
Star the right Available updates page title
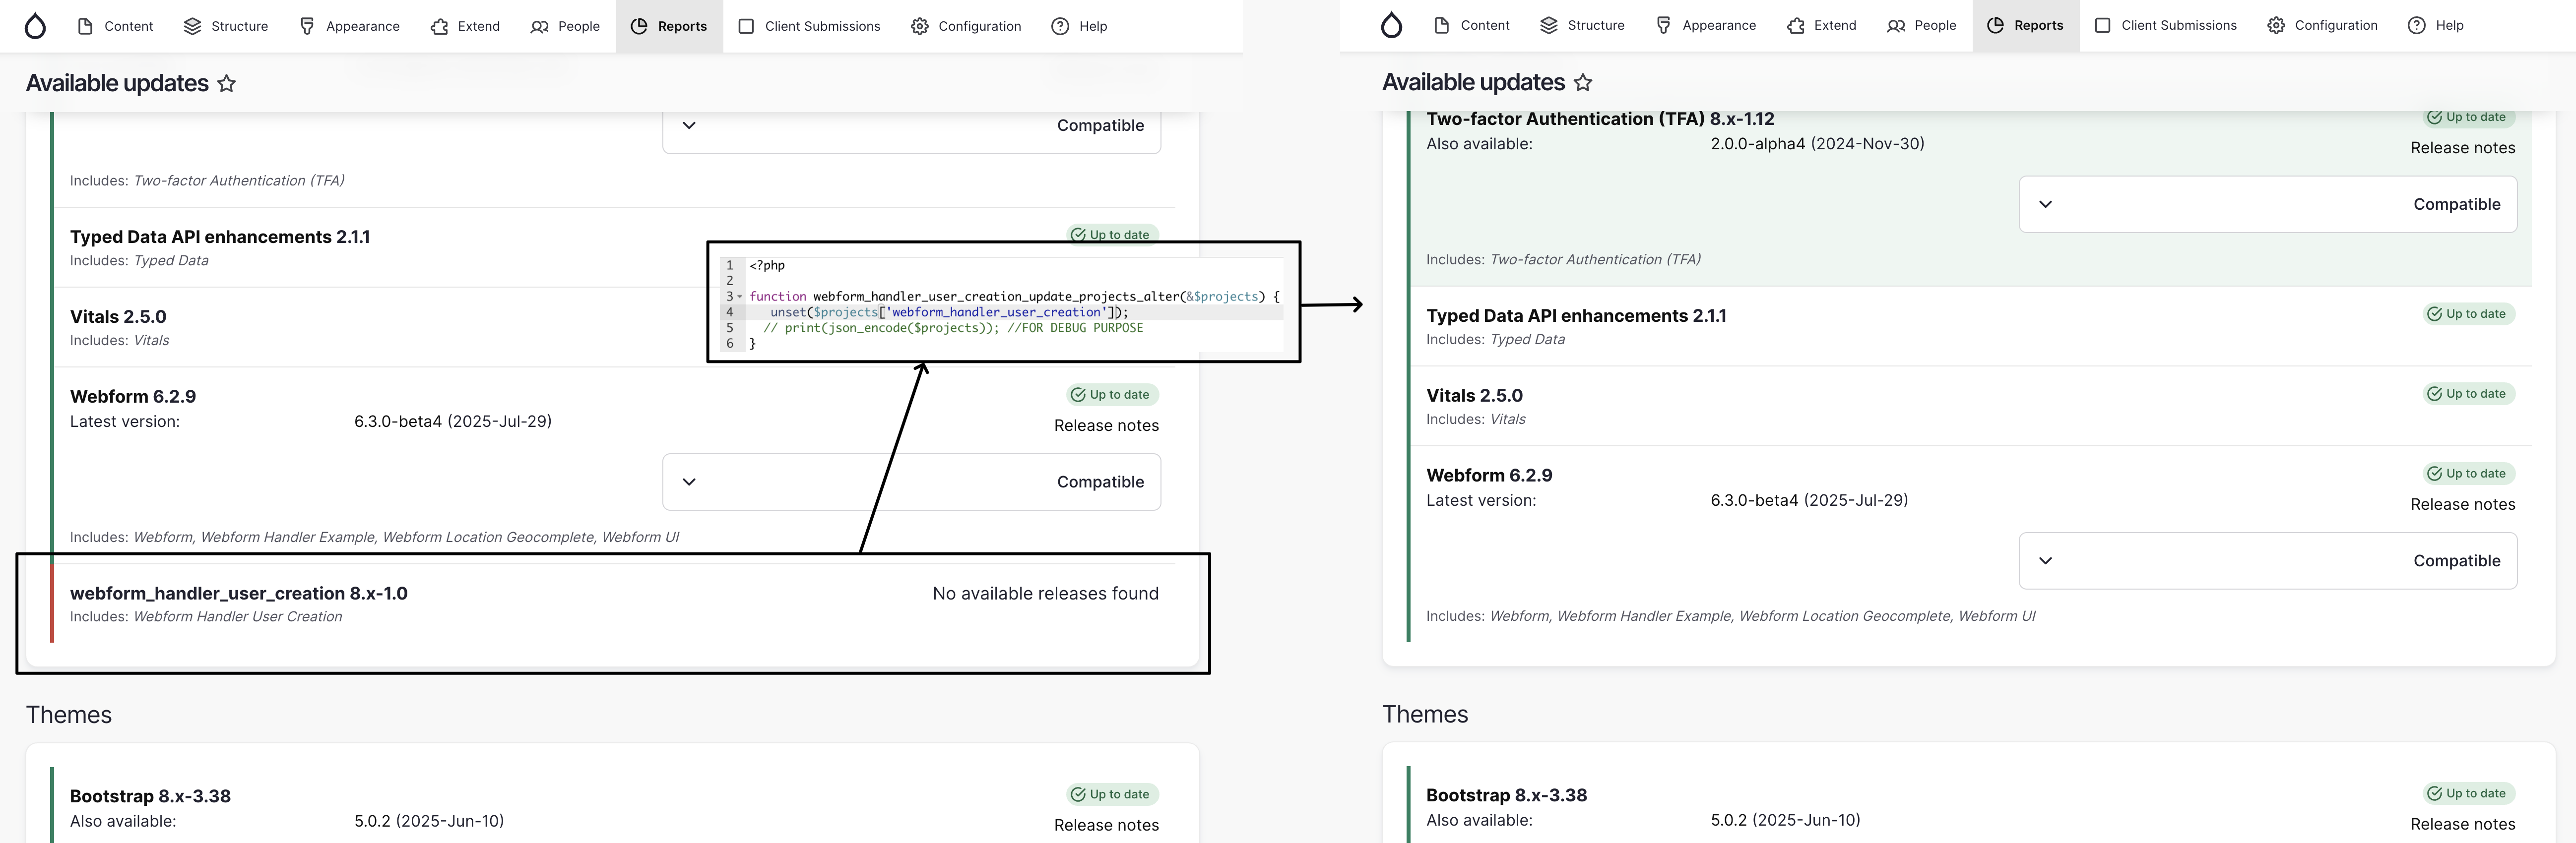[1583, 83]
